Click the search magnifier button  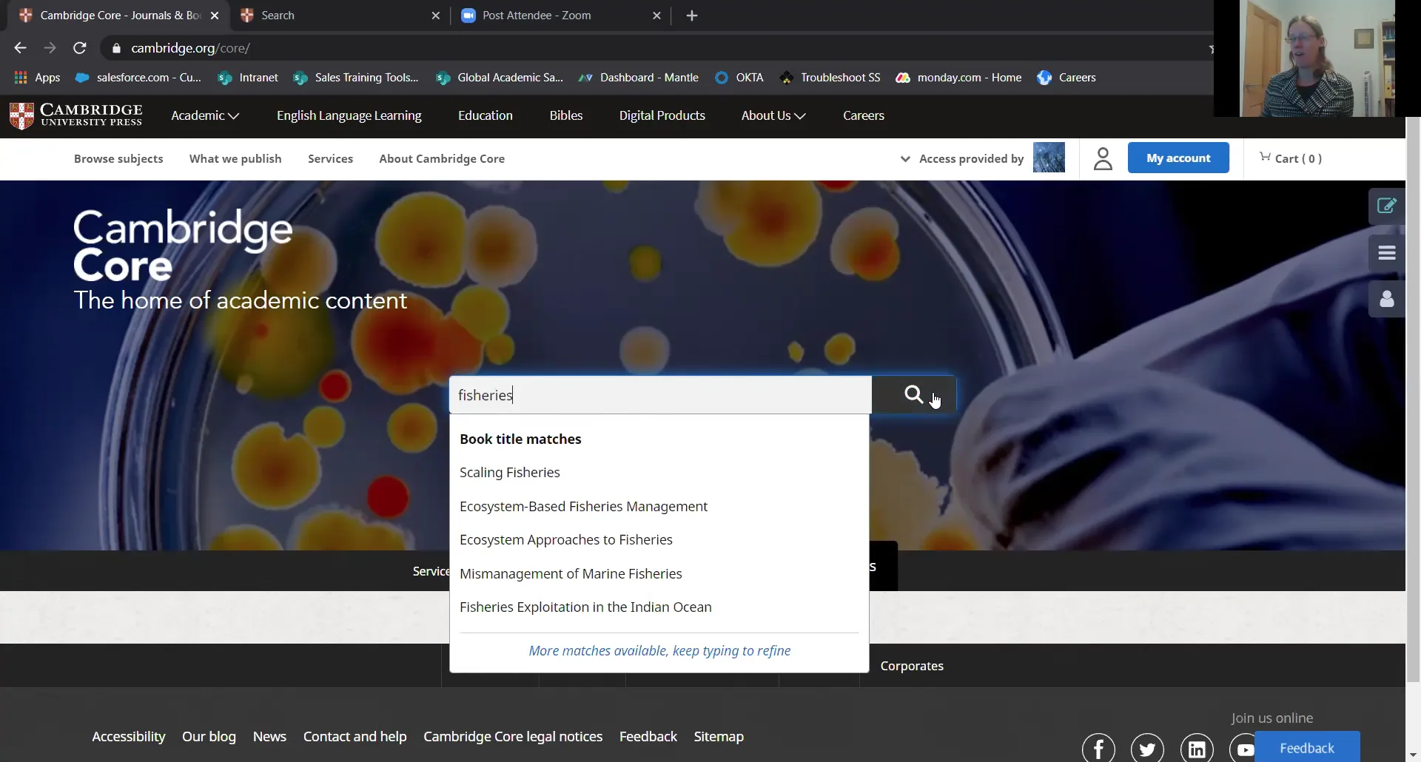[x=913, y=394]
